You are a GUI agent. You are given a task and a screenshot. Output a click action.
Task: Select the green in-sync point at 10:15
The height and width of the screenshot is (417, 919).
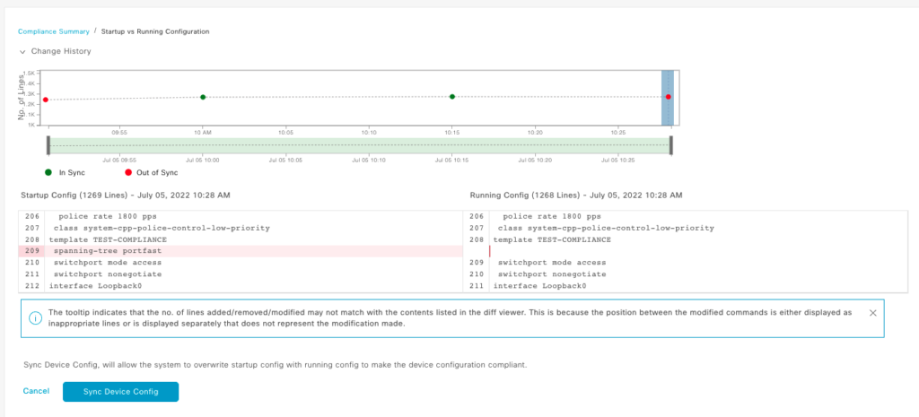click(x=452, y=97)
